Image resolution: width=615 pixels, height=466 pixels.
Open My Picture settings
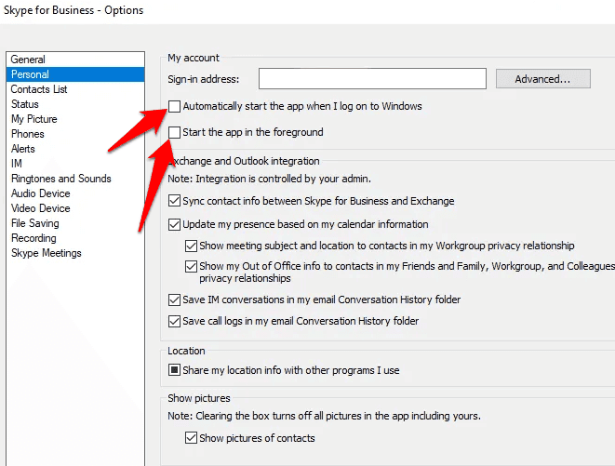pyautogui.click(x=34, y=119)
